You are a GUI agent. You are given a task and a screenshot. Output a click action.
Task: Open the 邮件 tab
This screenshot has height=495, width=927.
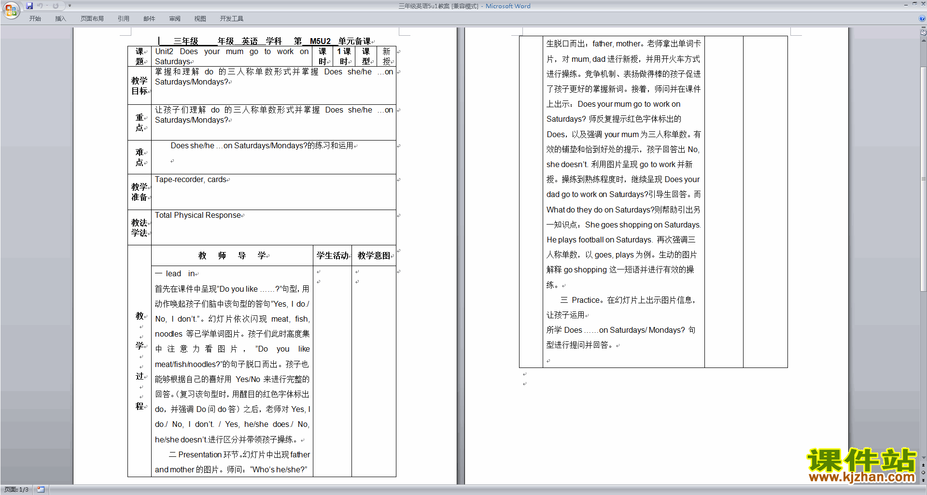coord(149,19)
